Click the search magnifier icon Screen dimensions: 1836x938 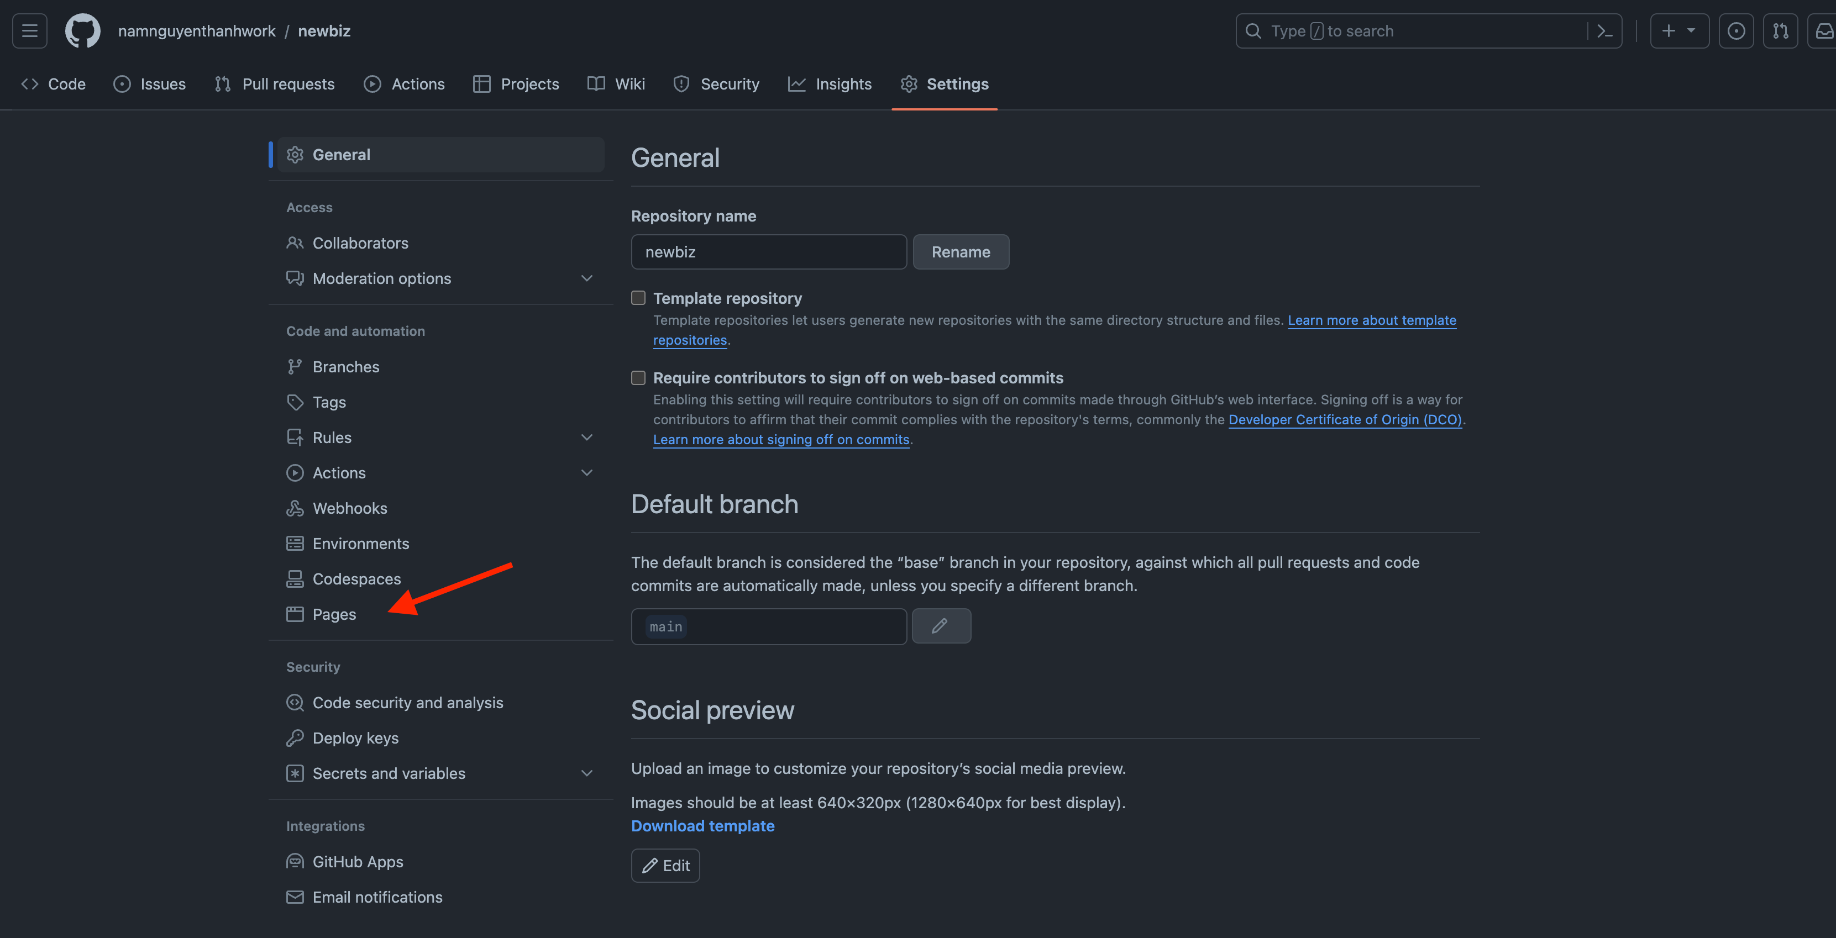(1253, 30)
